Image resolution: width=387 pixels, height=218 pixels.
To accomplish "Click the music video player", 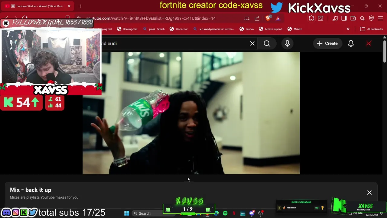I will [x=191, y=113].
